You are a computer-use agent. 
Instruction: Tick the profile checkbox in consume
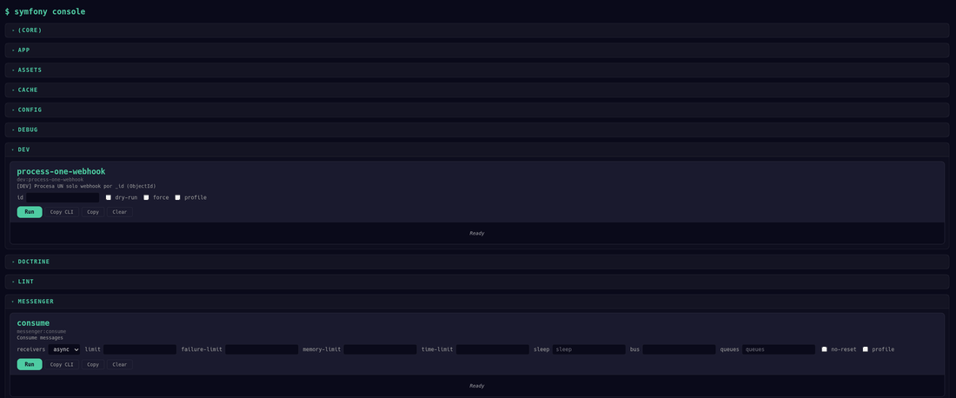click(x=865, y=349)
